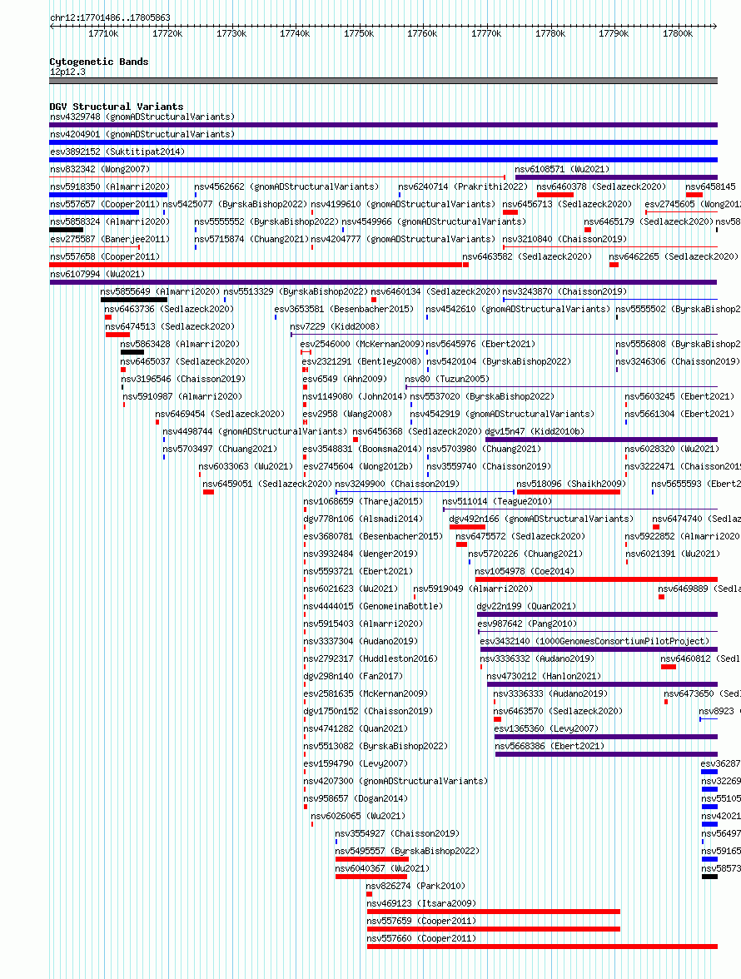This screenshot has width=741, height=979.
Task: Open nsv511014 Teague2010 variant
Action: tap(498, 501)
